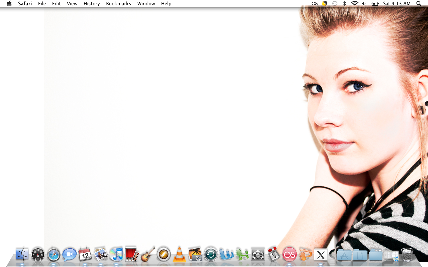This screenshot has height=267, width=428.
Task: Open Wi-Fi status menu
Action: 354,4
